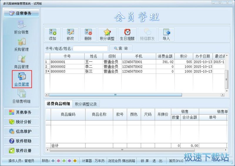This screenshot has width=235, height=166.
Task: Select the purple skin color dot
Action: coord(69,161)
